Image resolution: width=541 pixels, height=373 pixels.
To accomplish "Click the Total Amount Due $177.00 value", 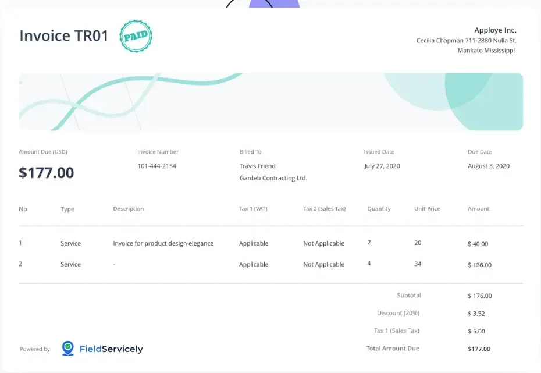I will [481, 349].
